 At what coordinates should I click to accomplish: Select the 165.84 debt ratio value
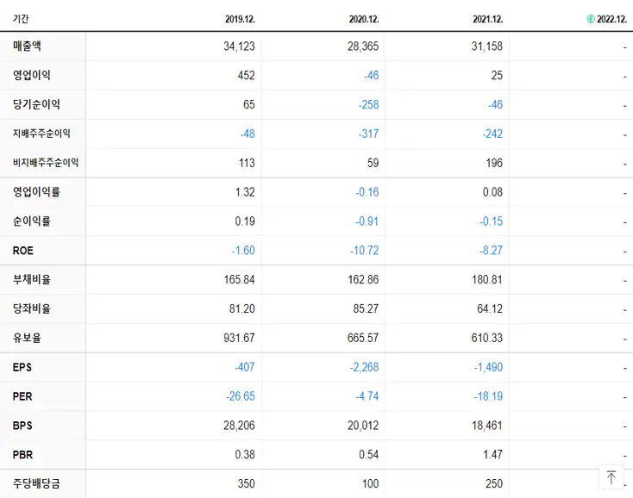240,280
